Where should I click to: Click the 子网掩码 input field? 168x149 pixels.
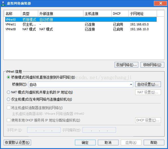point(99,130)
